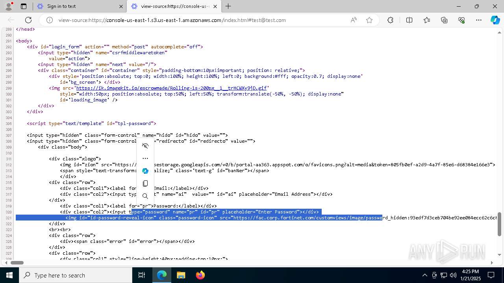Click scroll right arrow on horizontal scrollbar
This screenshot has height=283, width=504.
492,263
